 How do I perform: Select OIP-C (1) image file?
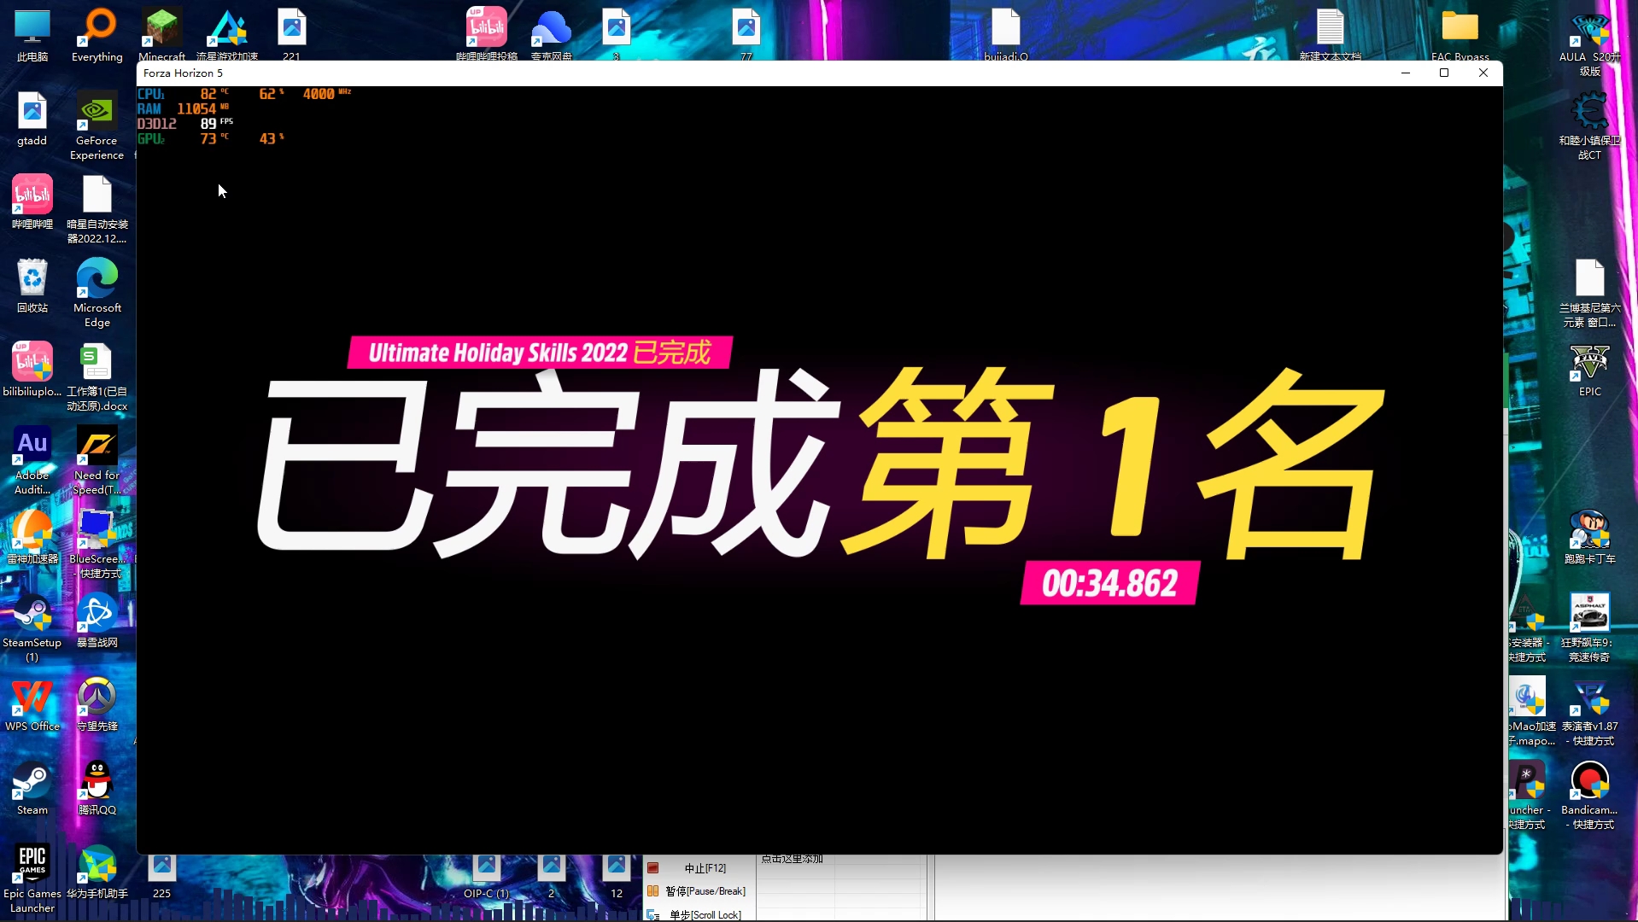487,877
